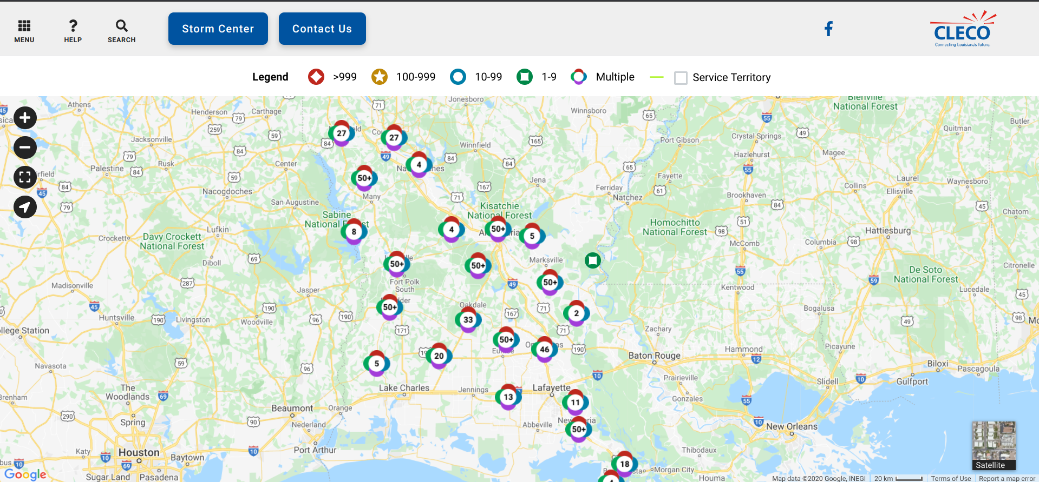This screenshot has width=1039, height=482.
Task: Select the 13 outage cluster near Jennings
Action: (x=508, y=397)
